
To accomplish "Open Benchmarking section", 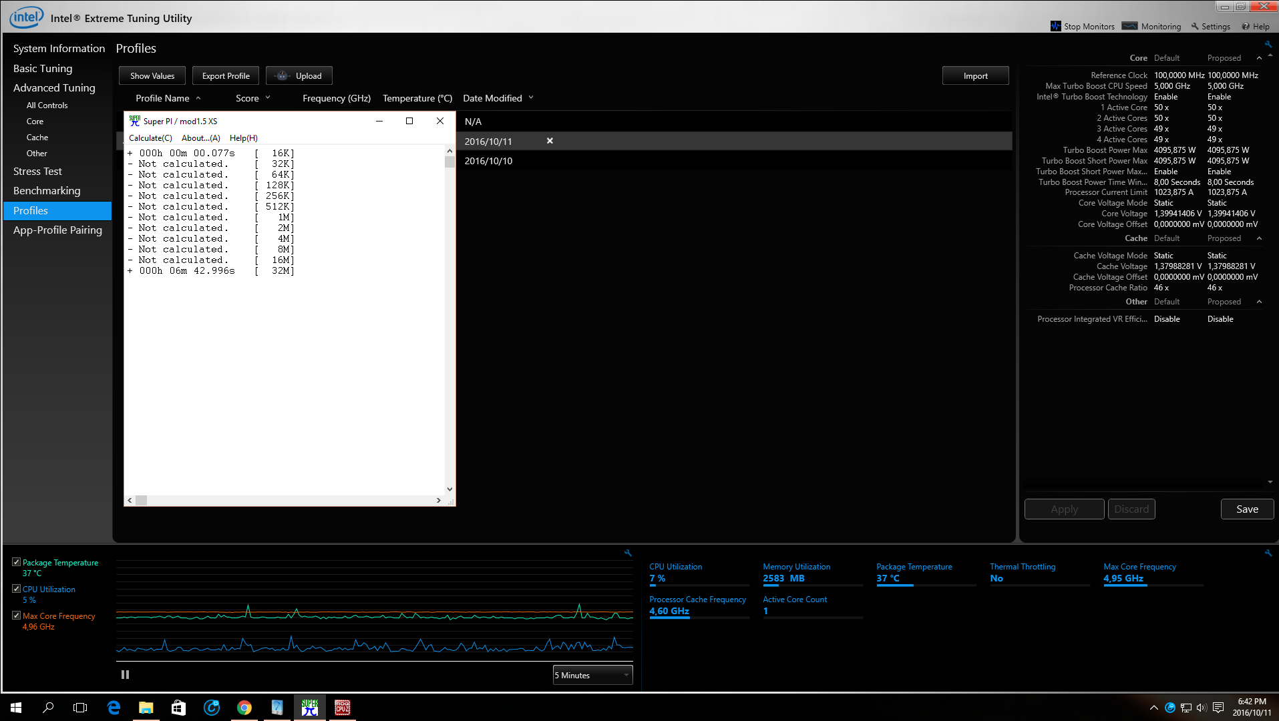I will coord(47,191).
